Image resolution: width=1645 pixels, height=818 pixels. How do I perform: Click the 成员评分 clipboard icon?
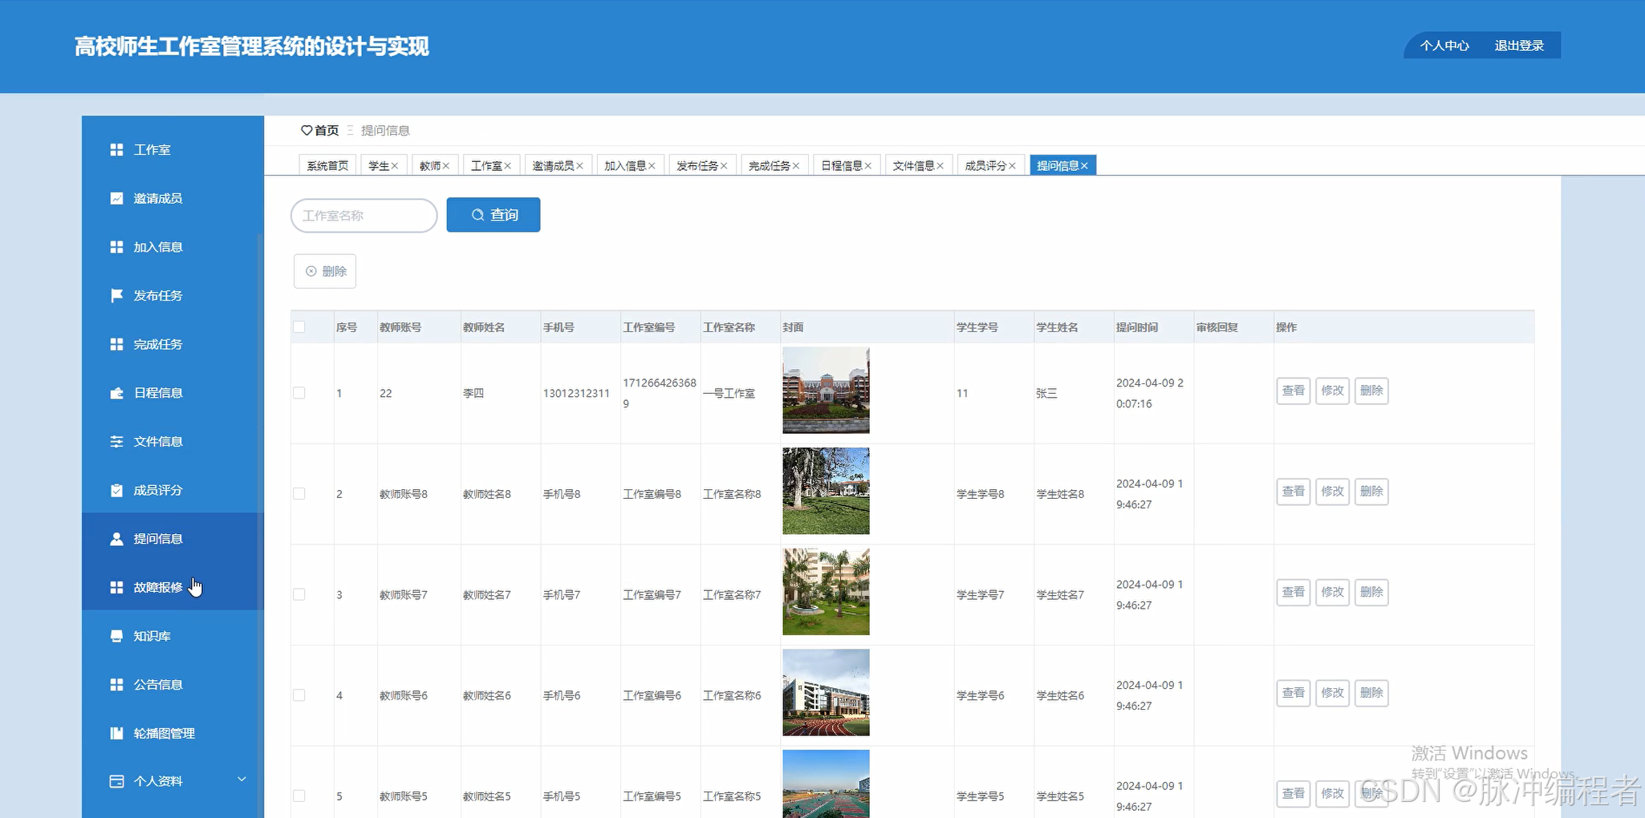click(116, 490)
